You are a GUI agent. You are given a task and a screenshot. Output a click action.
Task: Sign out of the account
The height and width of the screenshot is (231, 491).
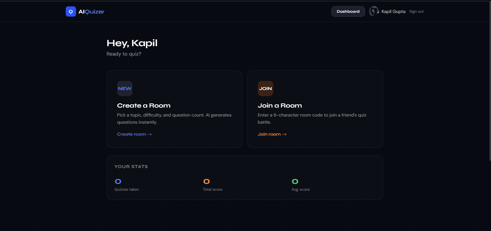(x=416, y=11)
